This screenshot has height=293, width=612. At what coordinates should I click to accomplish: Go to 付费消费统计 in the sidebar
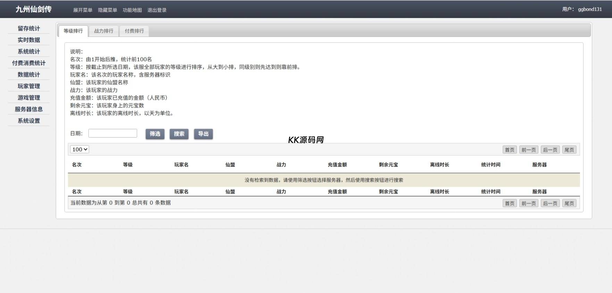(29, 63)
